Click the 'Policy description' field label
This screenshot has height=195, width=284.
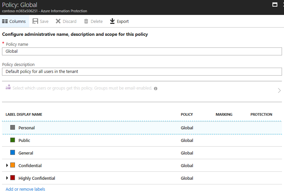pyautogui.click(x=18, y=65)
